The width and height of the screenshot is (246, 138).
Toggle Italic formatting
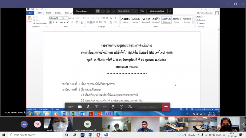pos(54,22)
